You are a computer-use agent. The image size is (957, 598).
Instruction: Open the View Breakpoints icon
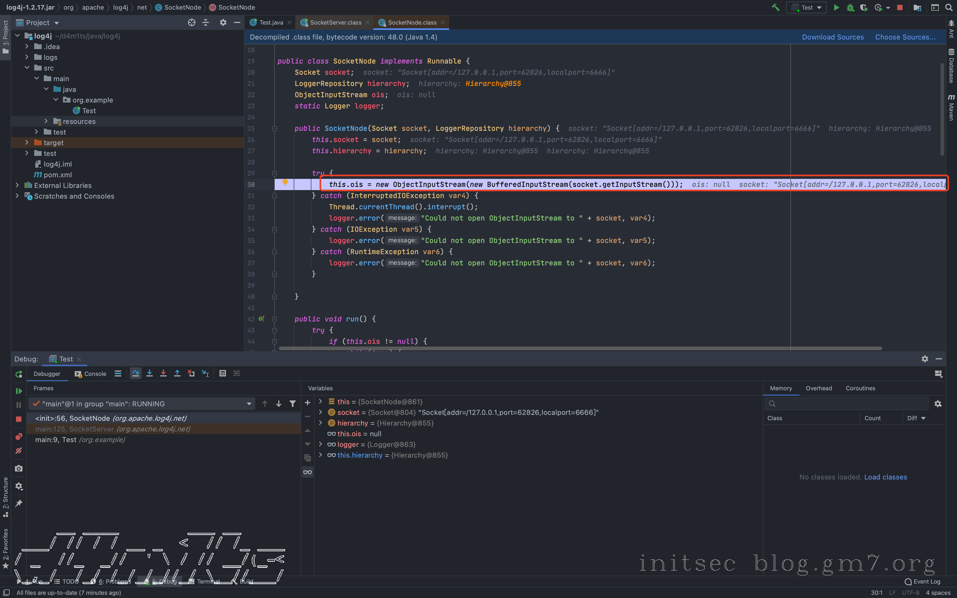coord(19,437)
